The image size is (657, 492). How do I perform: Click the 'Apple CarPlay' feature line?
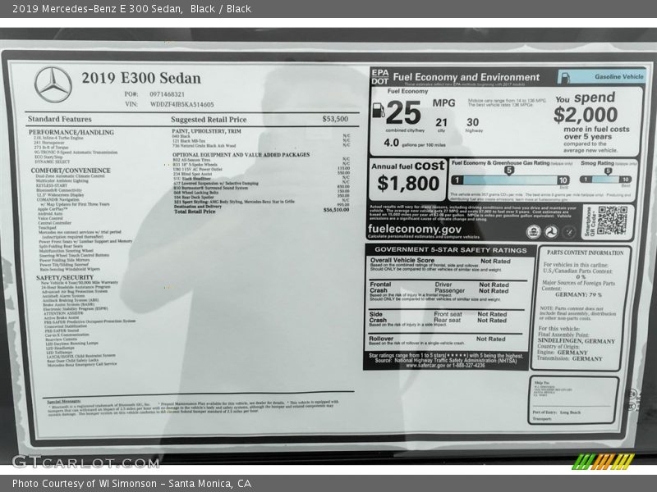pyautogui.click(x=53, y=209)
